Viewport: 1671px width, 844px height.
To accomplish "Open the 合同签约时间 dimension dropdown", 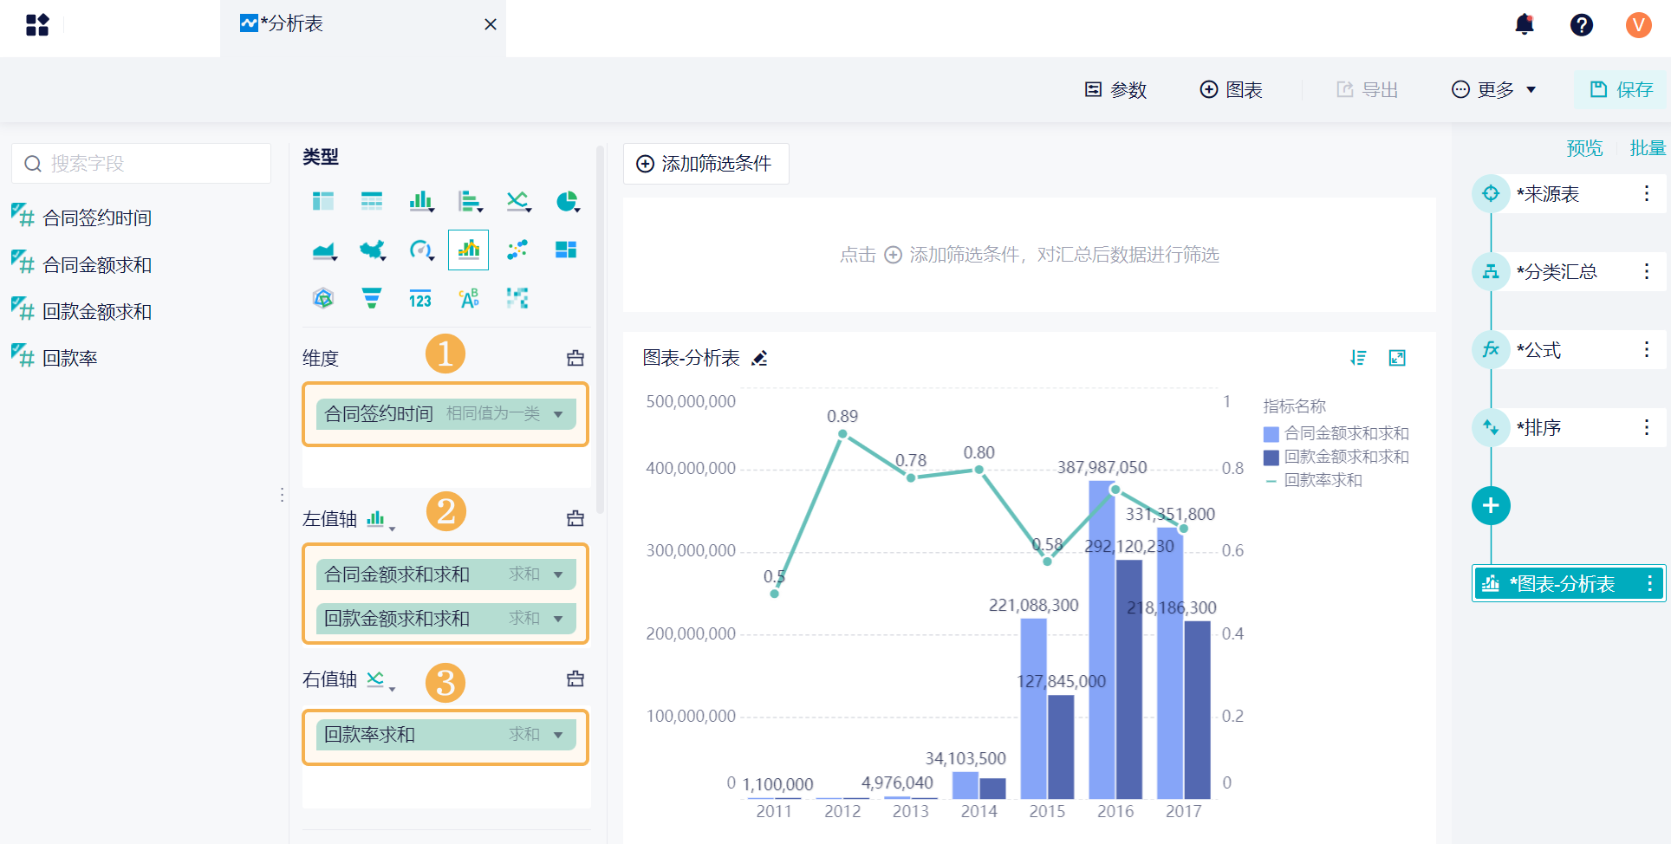I will click(558, 414).
